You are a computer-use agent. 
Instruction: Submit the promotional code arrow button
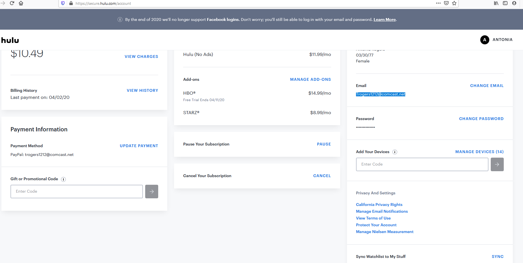pos(151,192)
